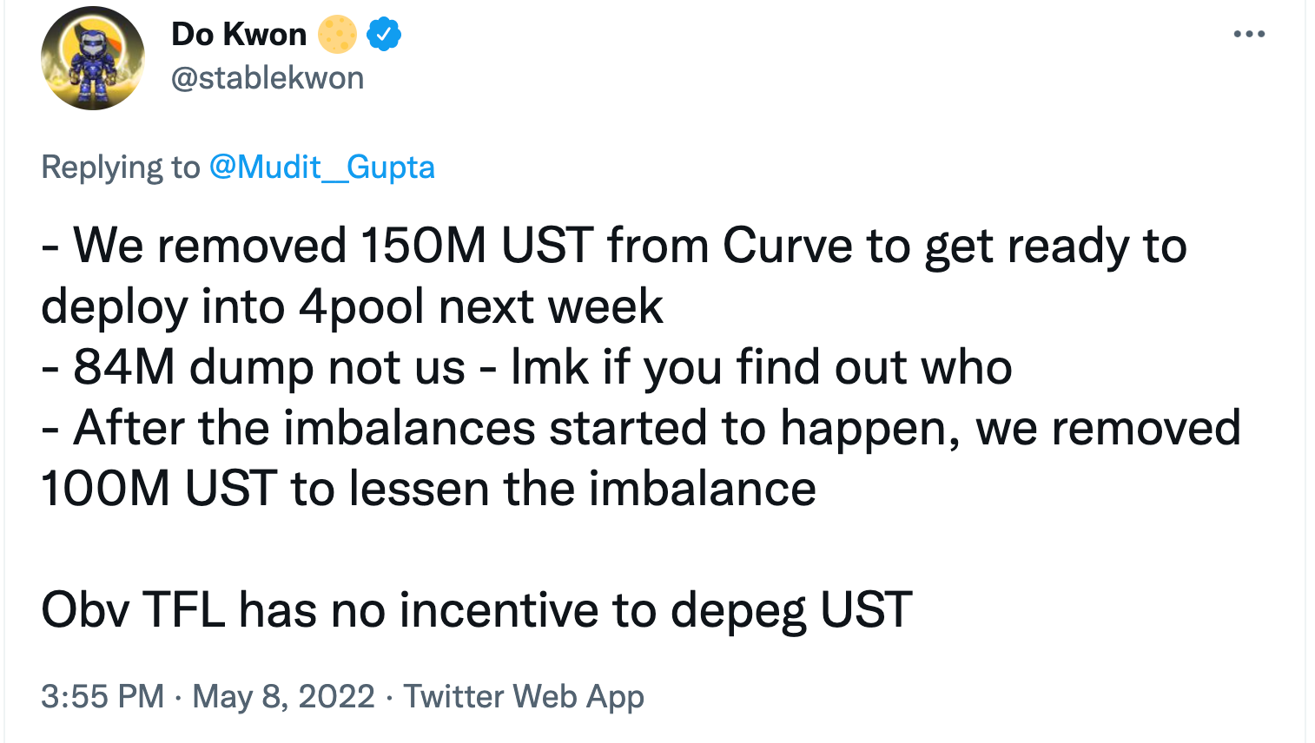Click the words "depeg UST" ending the tweet
The image size is (1315, 743).
[x=791, y=609]
